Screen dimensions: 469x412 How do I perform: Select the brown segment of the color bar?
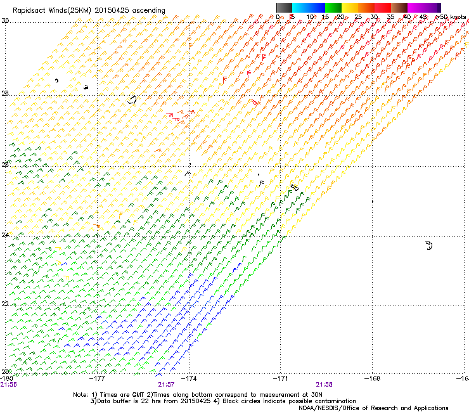pyautogui.click(x=399, y=8)
